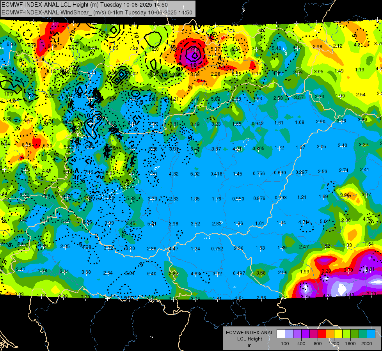Click the wind shear value '0.976'
This screenshot has width=382, height=351.
[x=259, y=198]
